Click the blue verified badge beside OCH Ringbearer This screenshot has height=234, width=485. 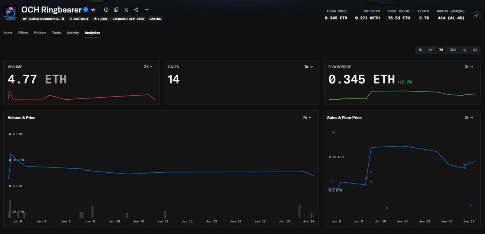[x=86, y=9]
